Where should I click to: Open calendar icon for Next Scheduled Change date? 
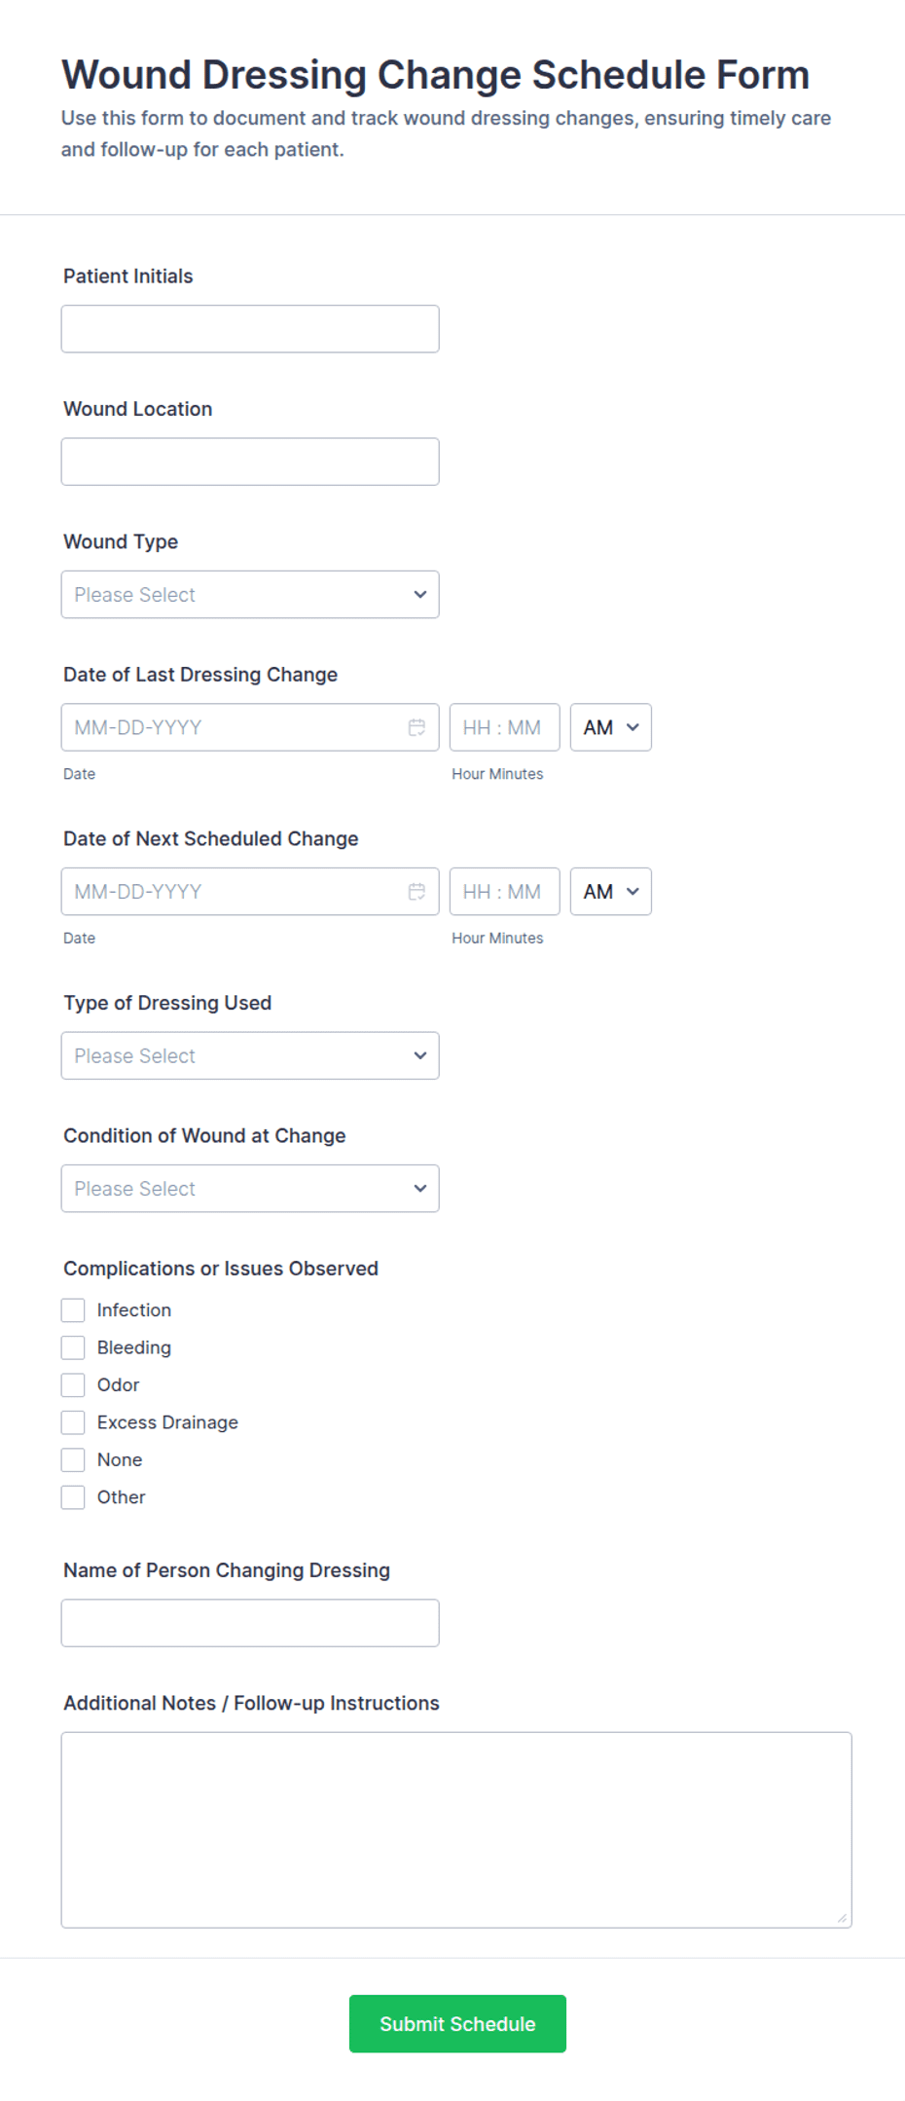(416, 892)
